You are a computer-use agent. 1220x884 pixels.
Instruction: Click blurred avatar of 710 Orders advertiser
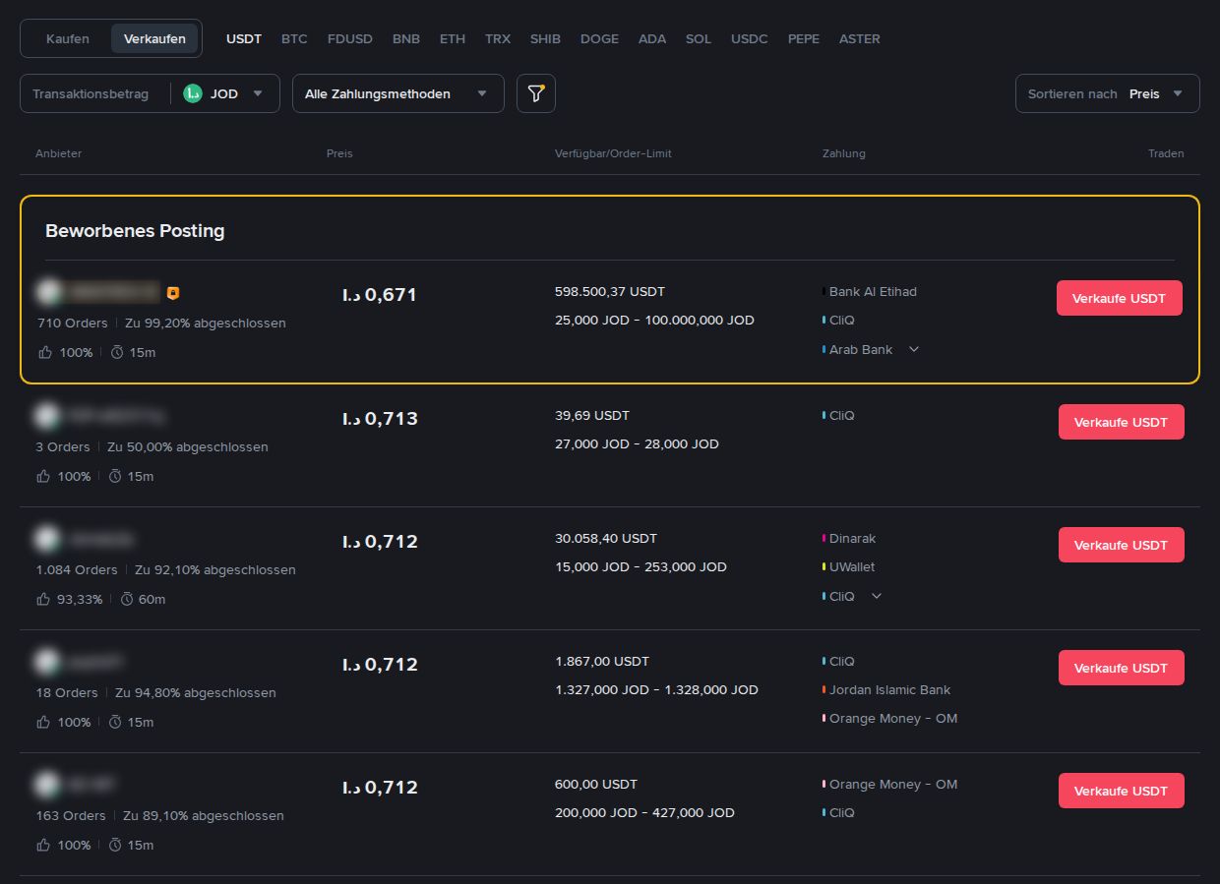pos(49,292)
